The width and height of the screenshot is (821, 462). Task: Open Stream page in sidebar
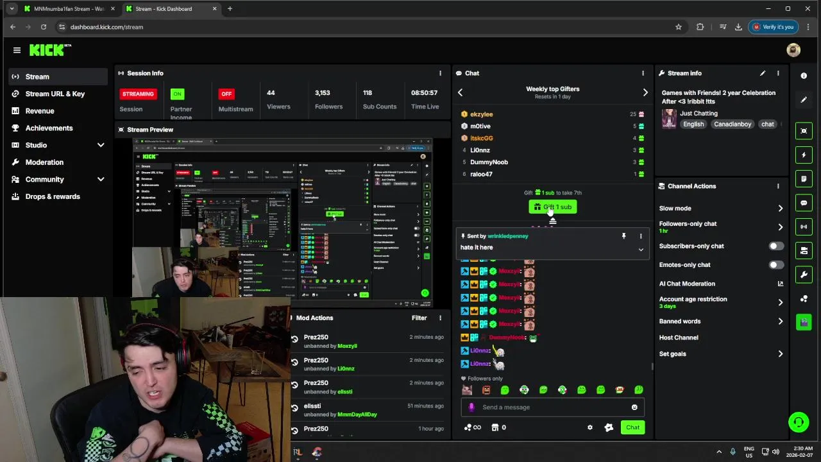coord(58,76)
